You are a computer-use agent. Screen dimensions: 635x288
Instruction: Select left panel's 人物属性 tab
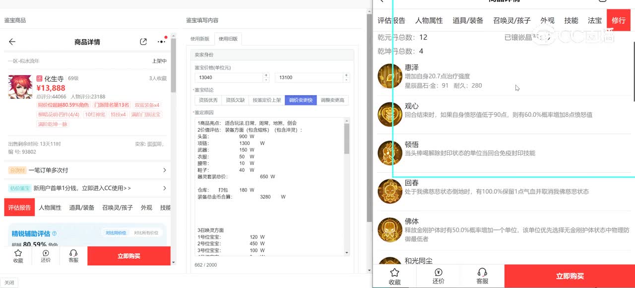50,208
